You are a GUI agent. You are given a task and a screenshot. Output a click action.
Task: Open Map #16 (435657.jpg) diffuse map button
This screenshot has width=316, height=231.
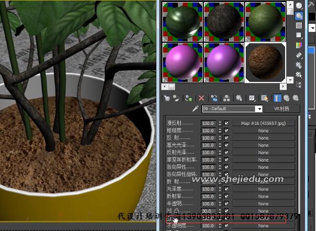[x=263, y=123]
